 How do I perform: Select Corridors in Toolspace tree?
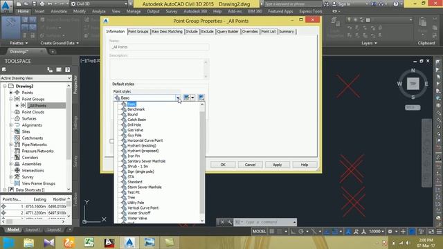pos(30,158)
